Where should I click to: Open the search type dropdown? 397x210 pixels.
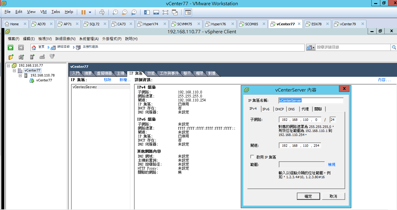[x=311, y=47]
